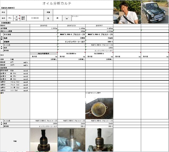The height and width of the screenshot is (152, 169).
Task: Select the 2016/11/13 date cell
Action: click(x=71, y=25)
